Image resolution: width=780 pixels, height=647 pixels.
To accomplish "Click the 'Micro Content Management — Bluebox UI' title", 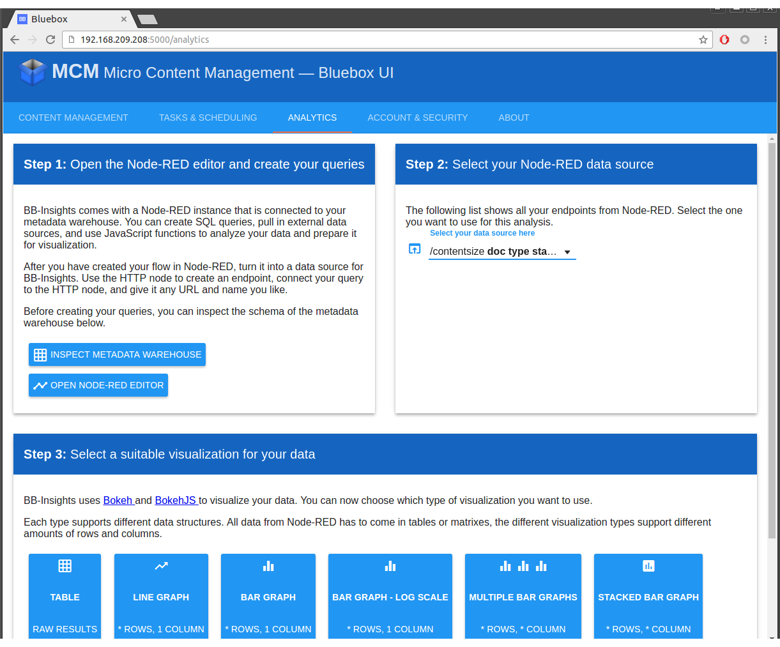I will (x=249, y=73).
